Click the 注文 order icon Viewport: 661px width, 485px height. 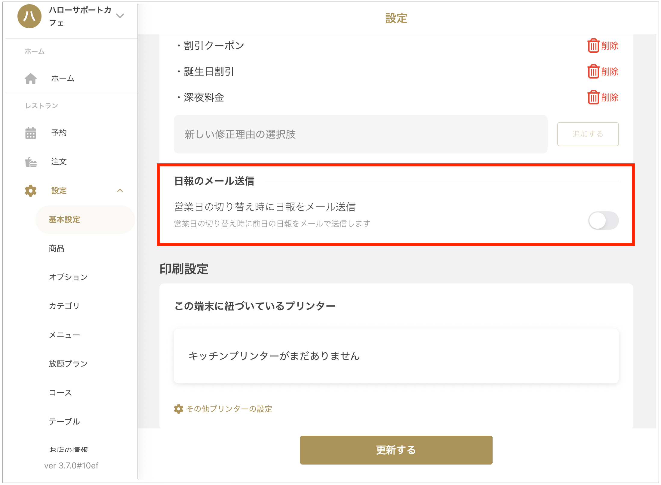pyautogui.click(x=31, y=162)
